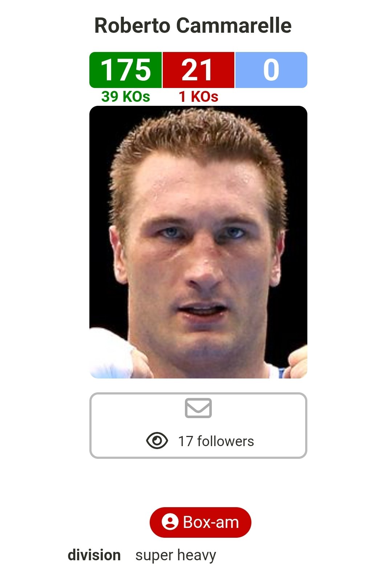Click the surname Cammarelle in heading

pyautogui.click(x=234, y=25)
